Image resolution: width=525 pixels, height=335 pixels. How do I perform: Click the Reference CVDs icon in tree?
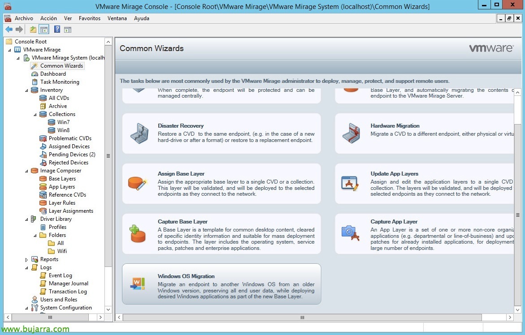[x=43, y=195]
